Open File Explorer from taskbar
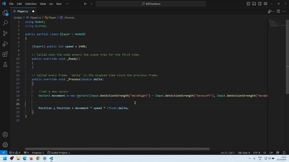The height and width of the screenshot is (162, 289). coord(18,158)
